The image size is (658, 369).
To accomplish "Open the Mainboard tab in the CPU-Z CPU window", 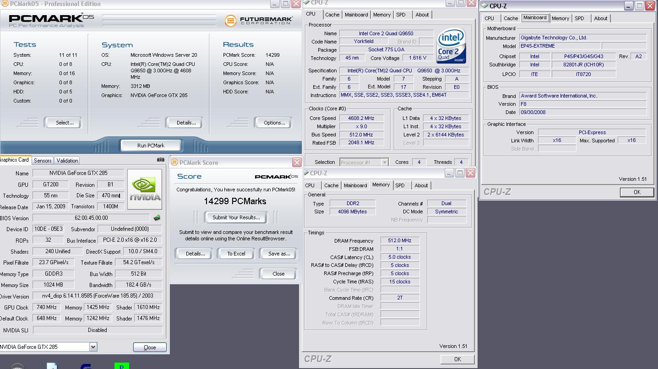I will [356, 15].
